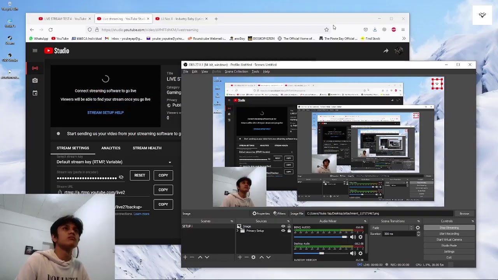Open Fade transition properties gear
The height and width of the screenshot is (280, 498).
pyautogui.click(x=418, y=228)
